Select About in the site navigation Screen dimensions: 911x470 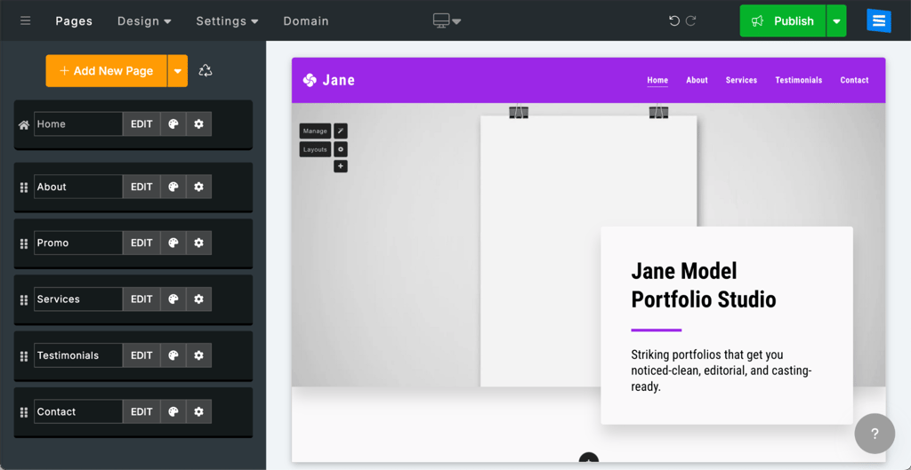[x=697, y=80]
